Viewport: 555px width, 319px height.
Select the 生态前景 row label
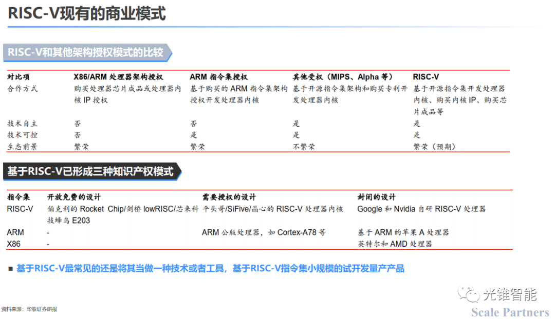(22, 147)
